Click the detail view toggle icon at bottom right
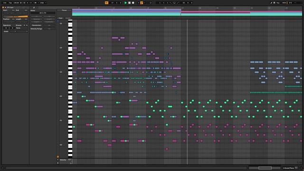The image size is (304, 171). click(301, 168)
